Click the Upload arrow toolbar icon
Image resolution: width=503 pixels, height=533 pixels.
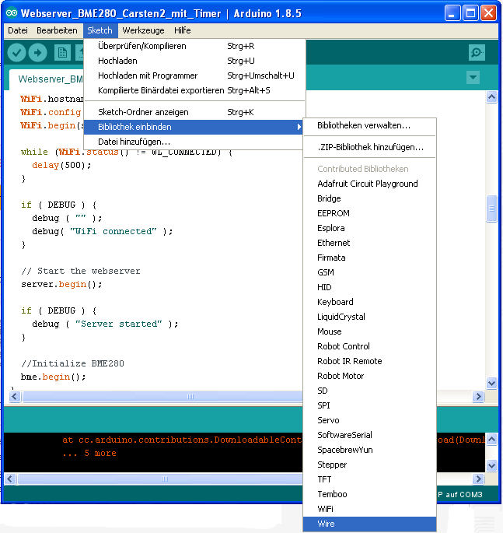(37, 53)
